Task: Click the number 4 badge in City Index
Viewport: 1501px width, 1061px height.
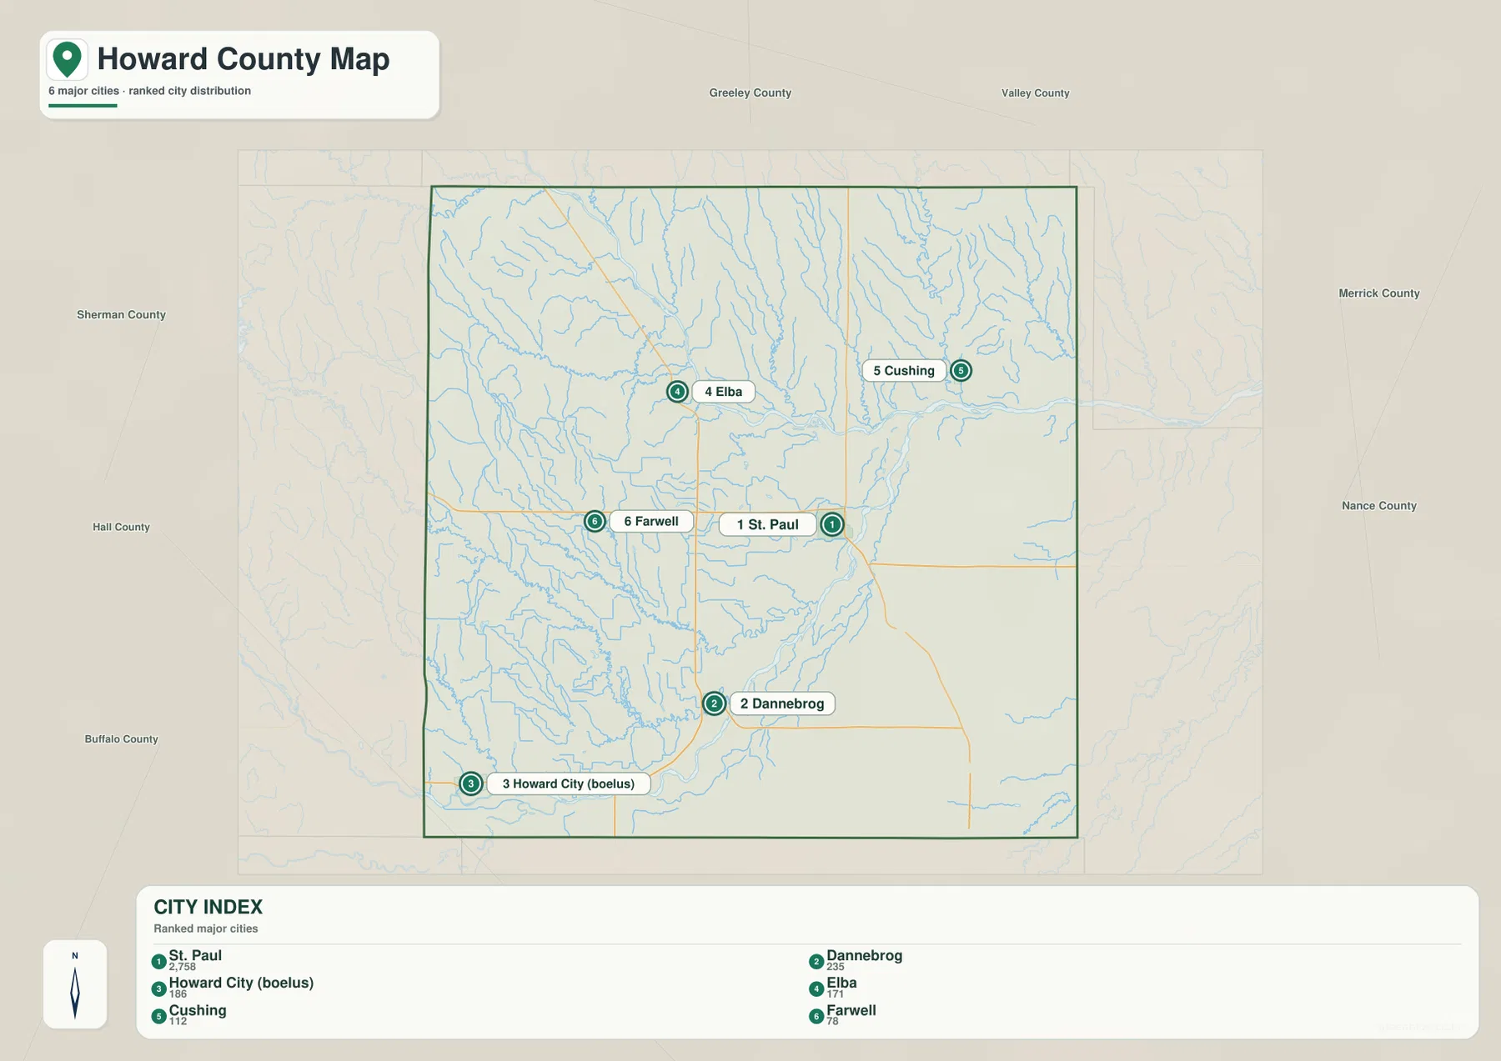Action: pyautogui.click(x=816, y=989)
